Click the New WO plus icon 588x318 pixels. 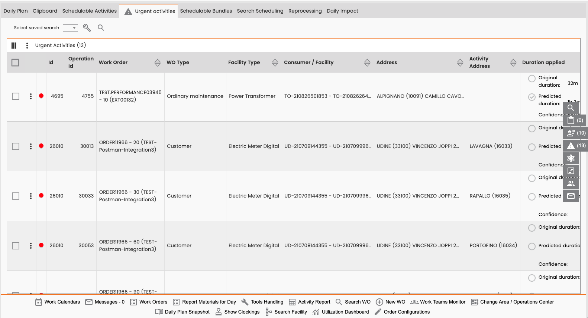tap(379, 302)
